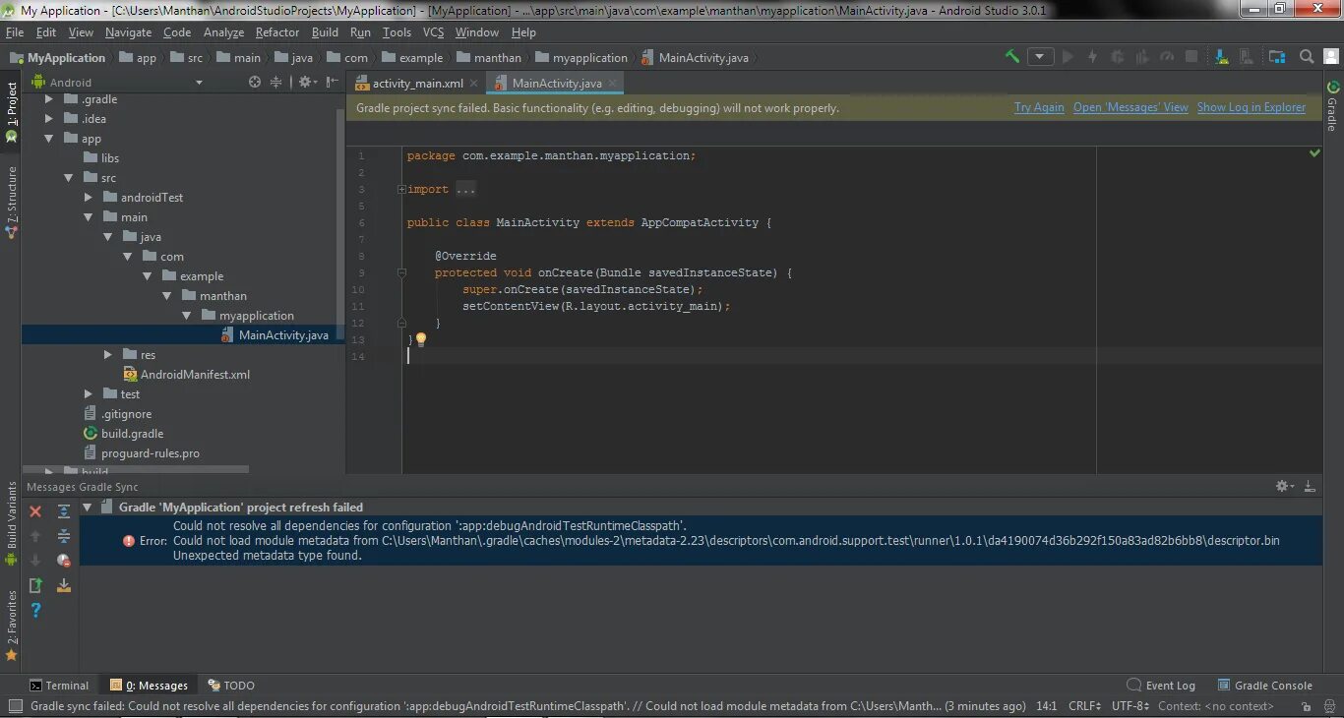Collapse the app folder
Image resolution: width=1344 pixels, height=718 pixels.
click(x=49, y=139)
